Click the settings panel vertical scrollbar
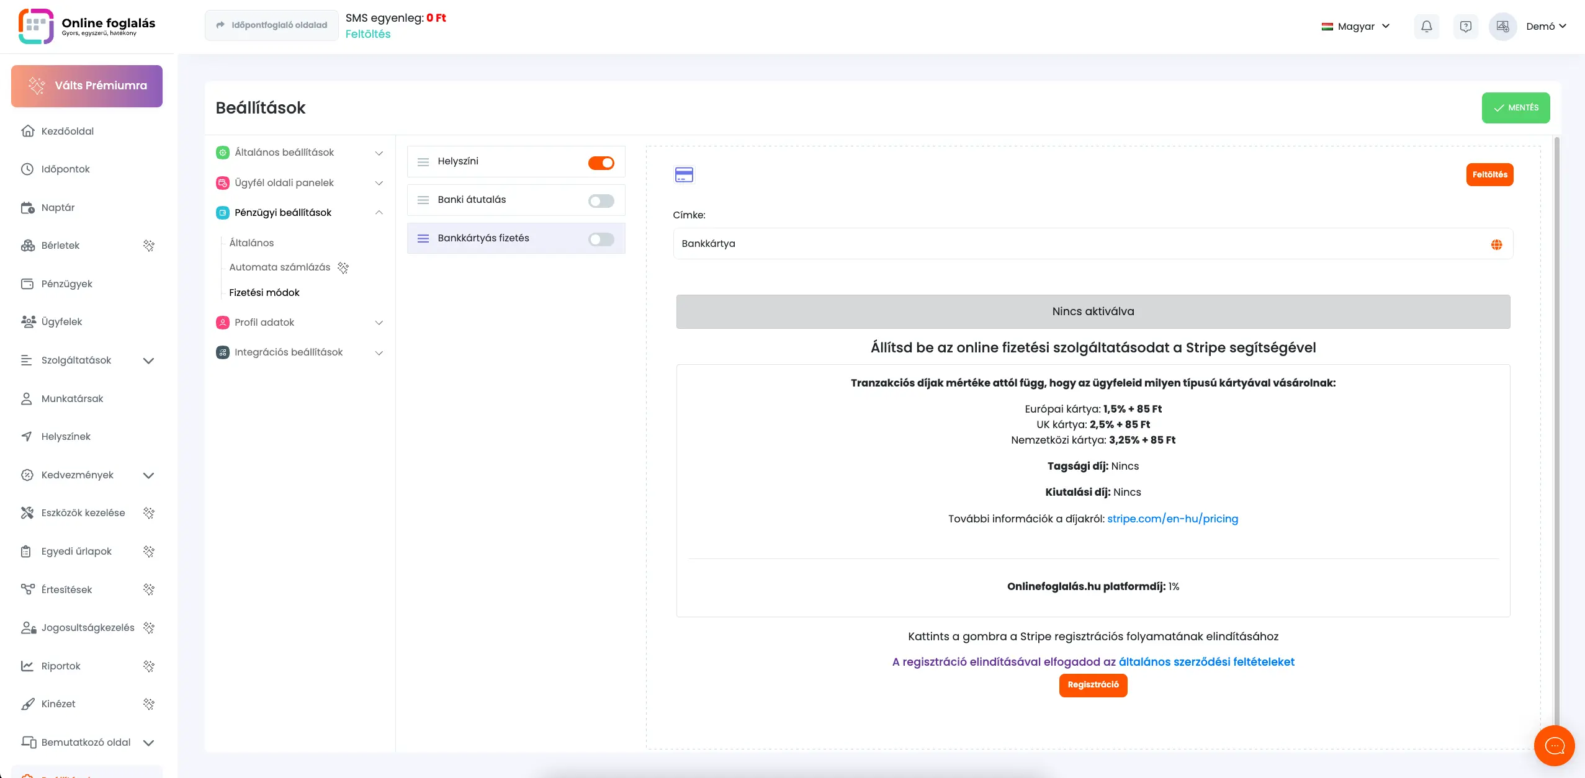 (1556, 434)
